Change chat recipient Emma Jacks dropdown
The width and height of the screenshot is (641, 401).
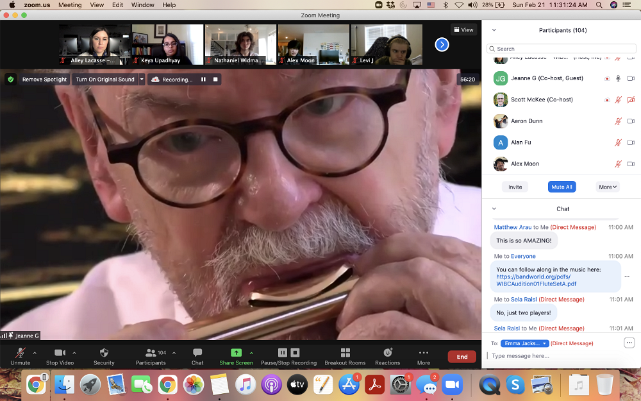pos(524,343)
